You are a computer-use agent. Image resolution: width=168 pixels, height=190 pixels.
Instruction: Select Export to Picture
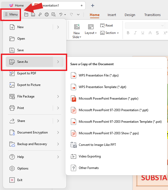coord(35,85)
